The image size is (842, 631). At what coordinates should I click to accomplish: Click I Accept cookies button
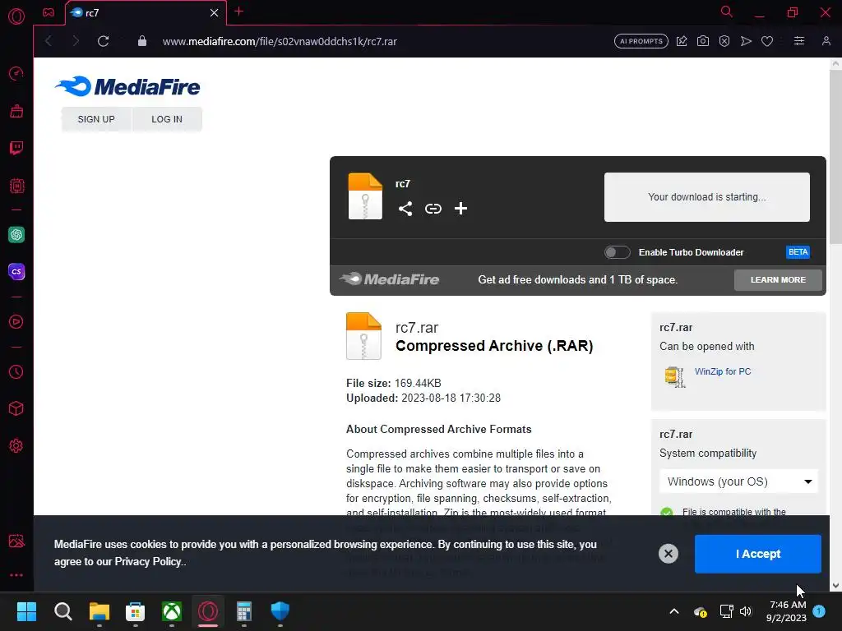tap(757, 554)
